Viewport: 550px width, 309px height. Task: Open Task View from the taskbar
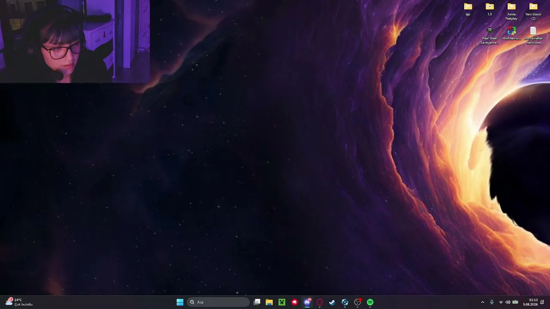pos(257,302)
